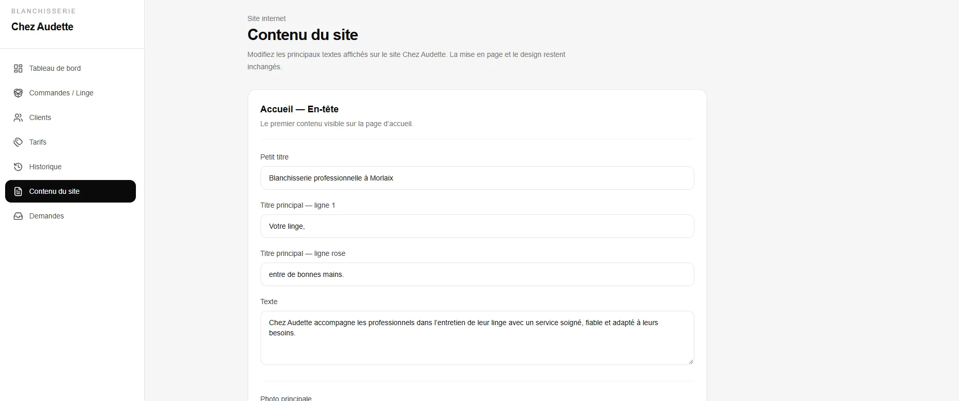Click the 'Accueil — En-tête' heading
Viewport: 959px width, 401px height.
point(299,109)
